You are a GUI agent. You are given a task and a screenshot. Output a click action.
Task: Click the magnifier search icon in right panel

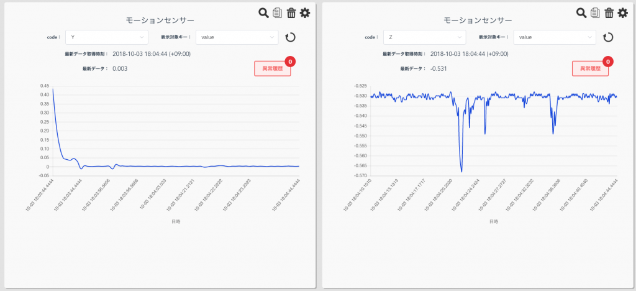point(581,12)
